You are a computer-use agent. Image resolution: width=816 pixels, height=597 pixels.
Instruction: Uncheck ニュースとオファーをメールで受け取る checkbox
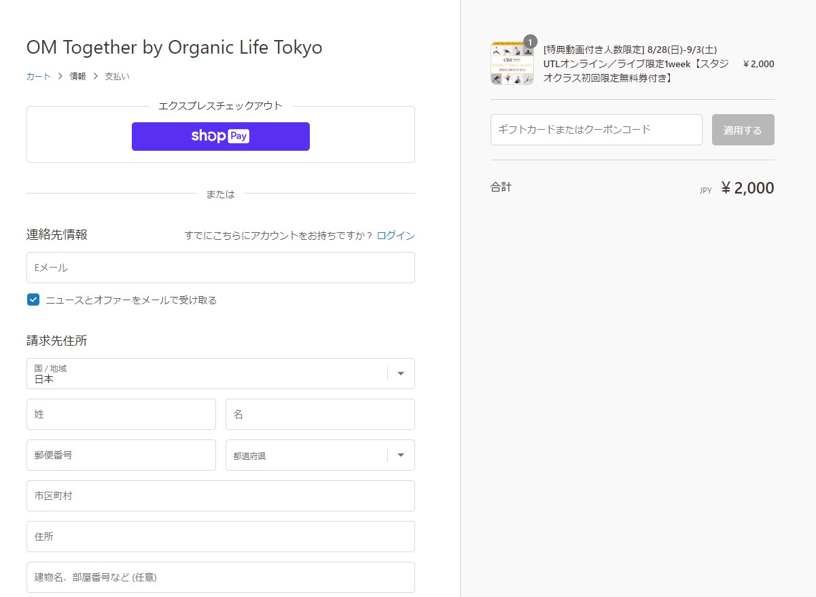click(33, 300)
